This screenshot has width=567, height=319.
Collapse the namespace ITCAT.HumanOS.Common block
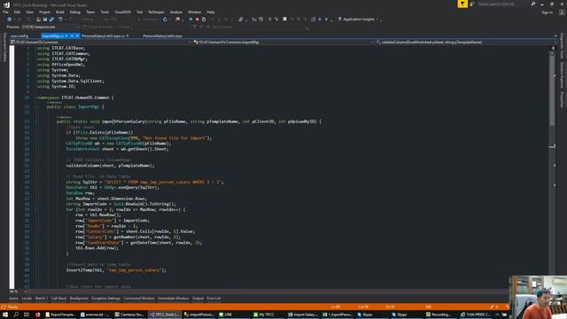point(35,97)
